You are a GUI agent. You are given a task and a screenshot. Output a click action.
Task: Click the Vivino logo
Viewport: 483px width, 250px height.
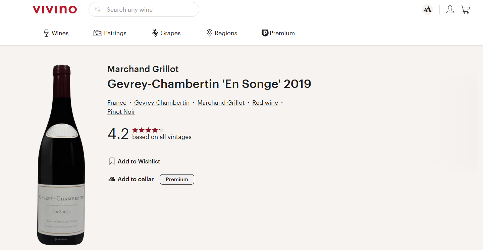pyautogui.click(x=55, y=9)
